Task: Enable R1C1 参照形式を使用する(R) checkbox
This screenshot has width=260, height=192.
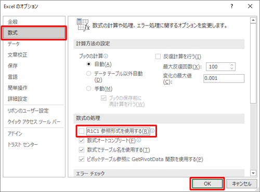Action: click(x=82, y=131)
